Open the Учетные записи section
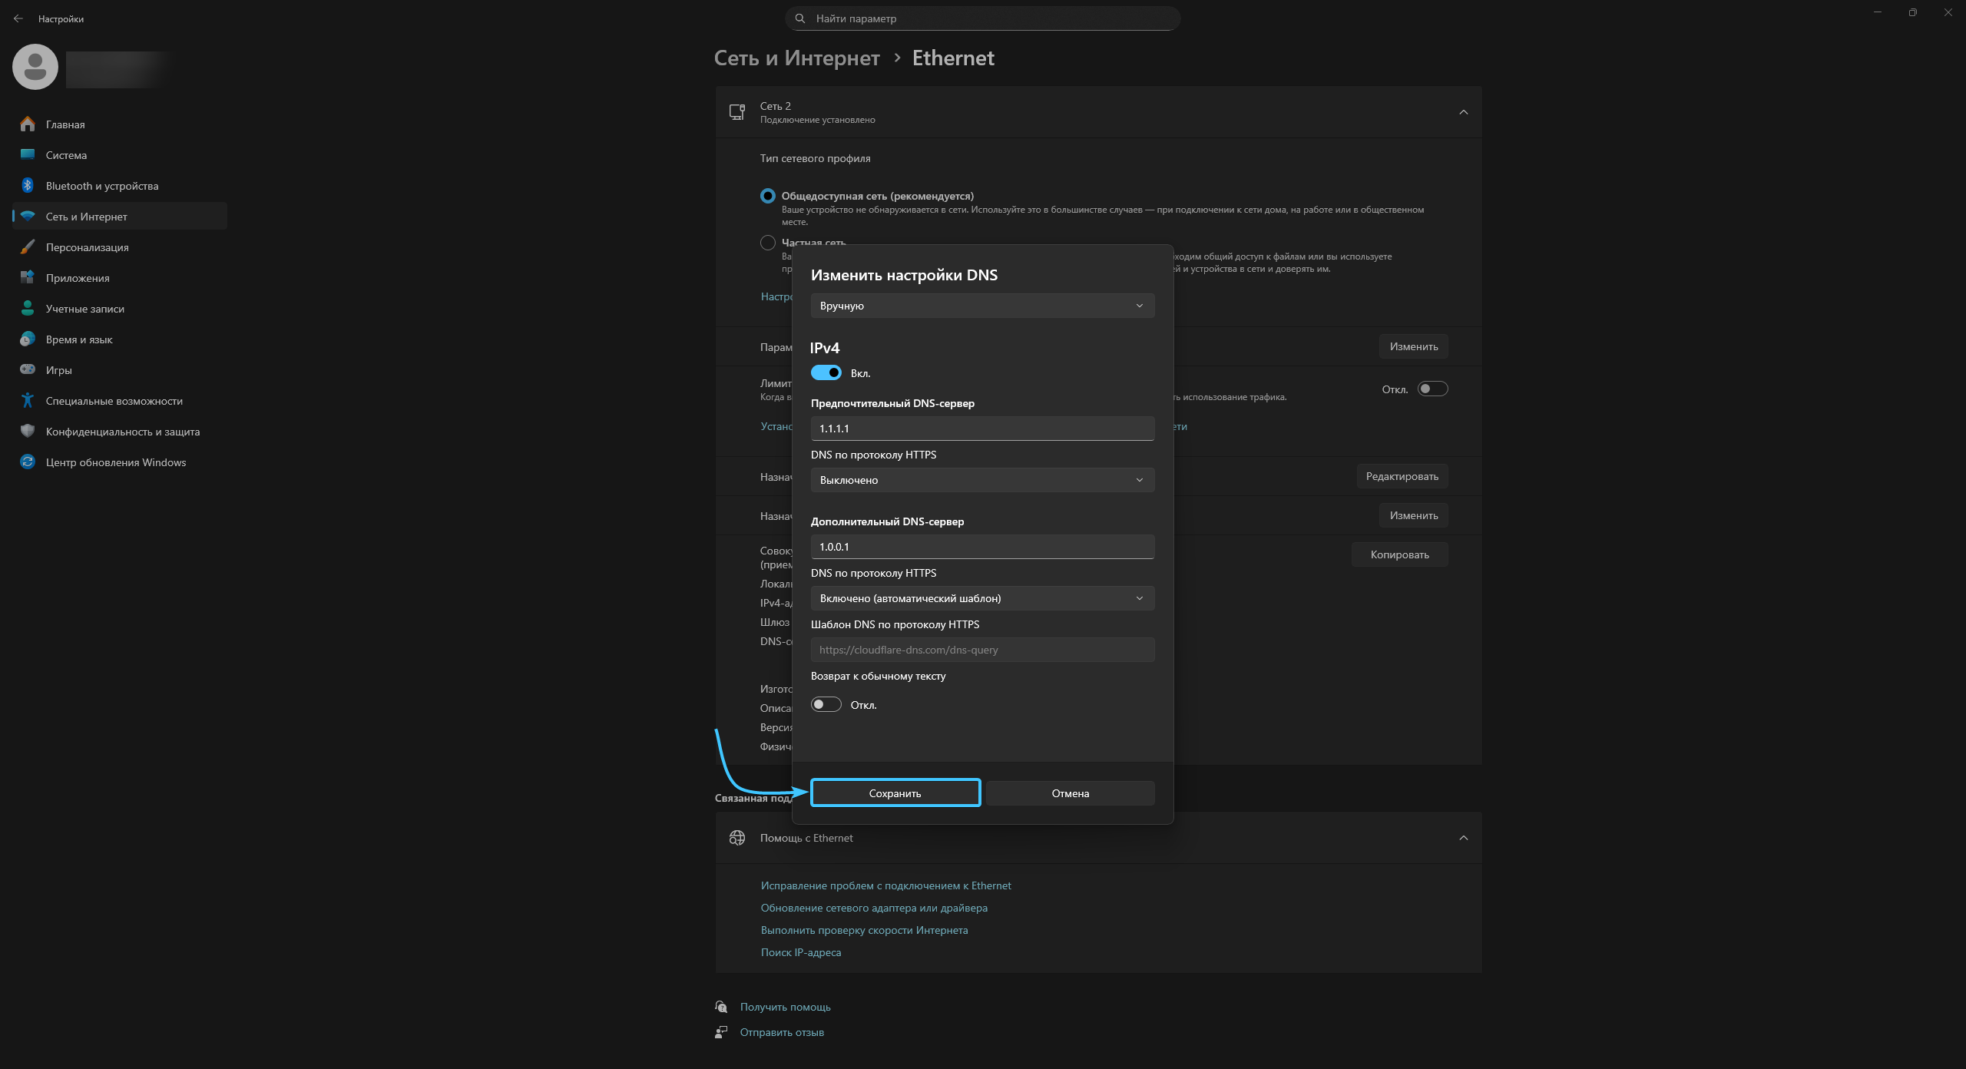 point(84,309)
